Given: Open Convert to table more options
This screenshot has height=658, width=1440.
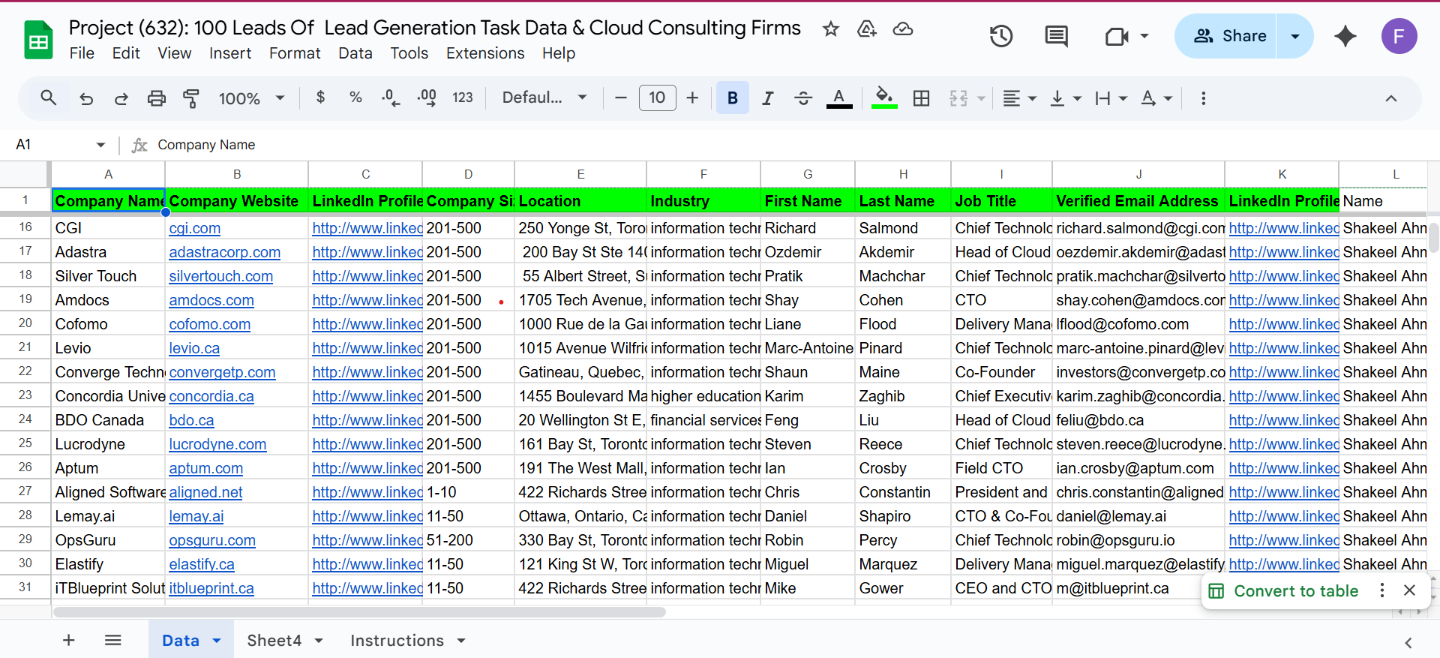Looking at the screenshot, I should 1382,590.
